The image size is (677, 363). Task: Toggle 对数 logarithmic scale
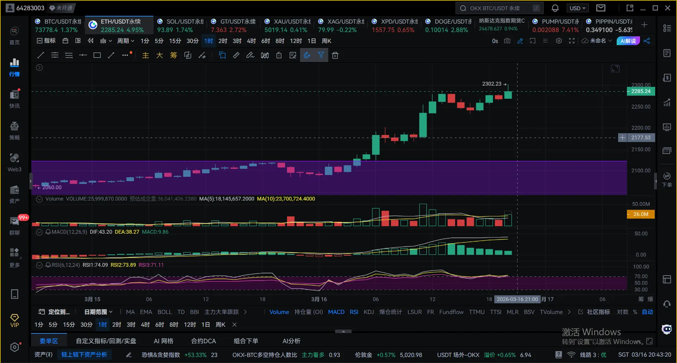tap(623, 312)
